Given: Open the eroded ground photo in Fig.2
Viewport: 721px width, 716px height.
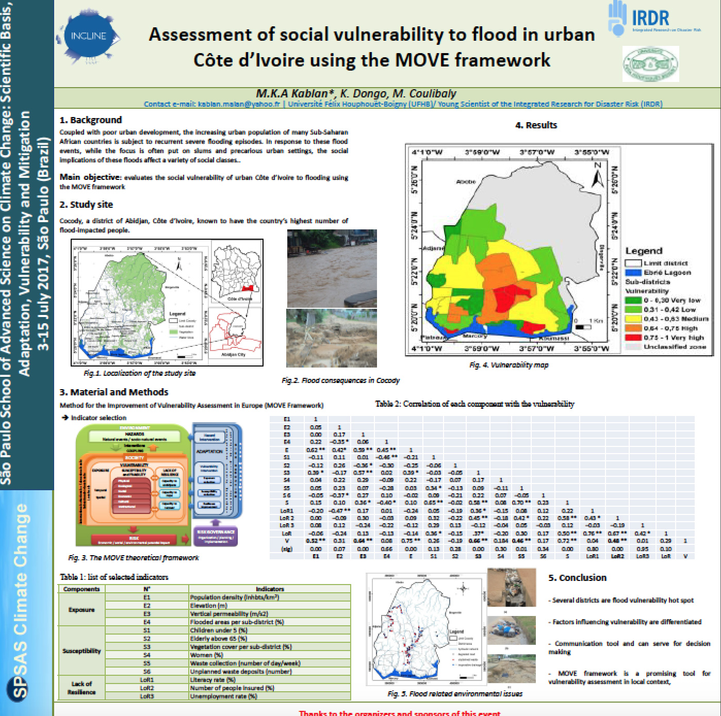Looking at the screenshot, I should pos(332,338).
